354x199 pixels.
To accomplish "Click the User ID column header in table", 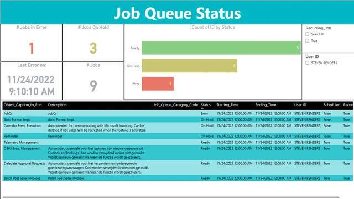I will pyautogui.click(x=300, y=105).
